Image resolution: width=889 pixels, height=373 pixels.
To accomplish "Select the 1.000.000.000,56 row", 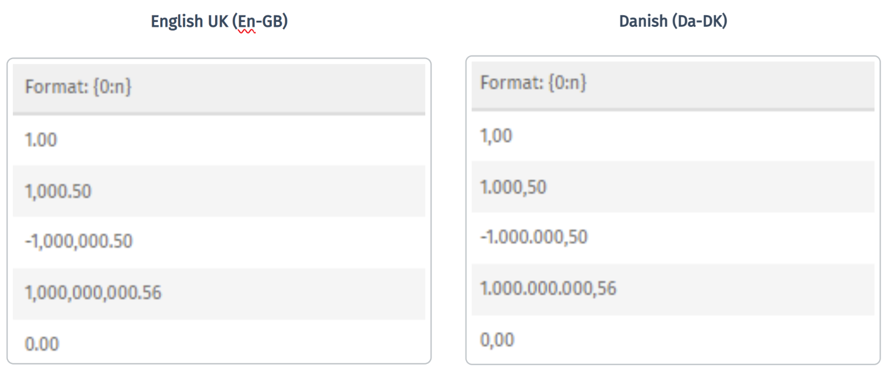I will pyautogui.click(x=673, y=289).
